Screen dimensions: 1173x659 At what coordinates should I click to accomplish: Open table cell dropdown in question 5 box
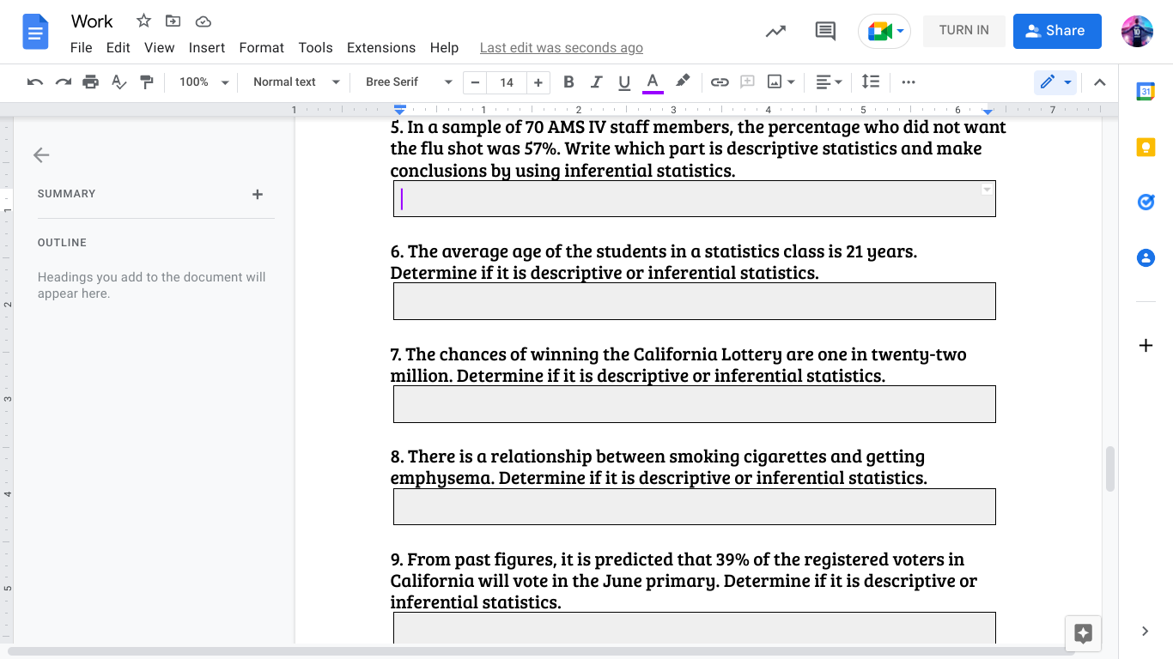click(x=987, y=190)
